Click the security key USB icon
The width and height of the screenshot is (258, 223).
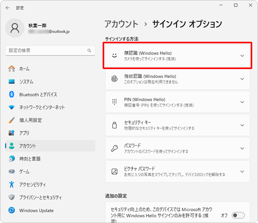click(115, 125)
